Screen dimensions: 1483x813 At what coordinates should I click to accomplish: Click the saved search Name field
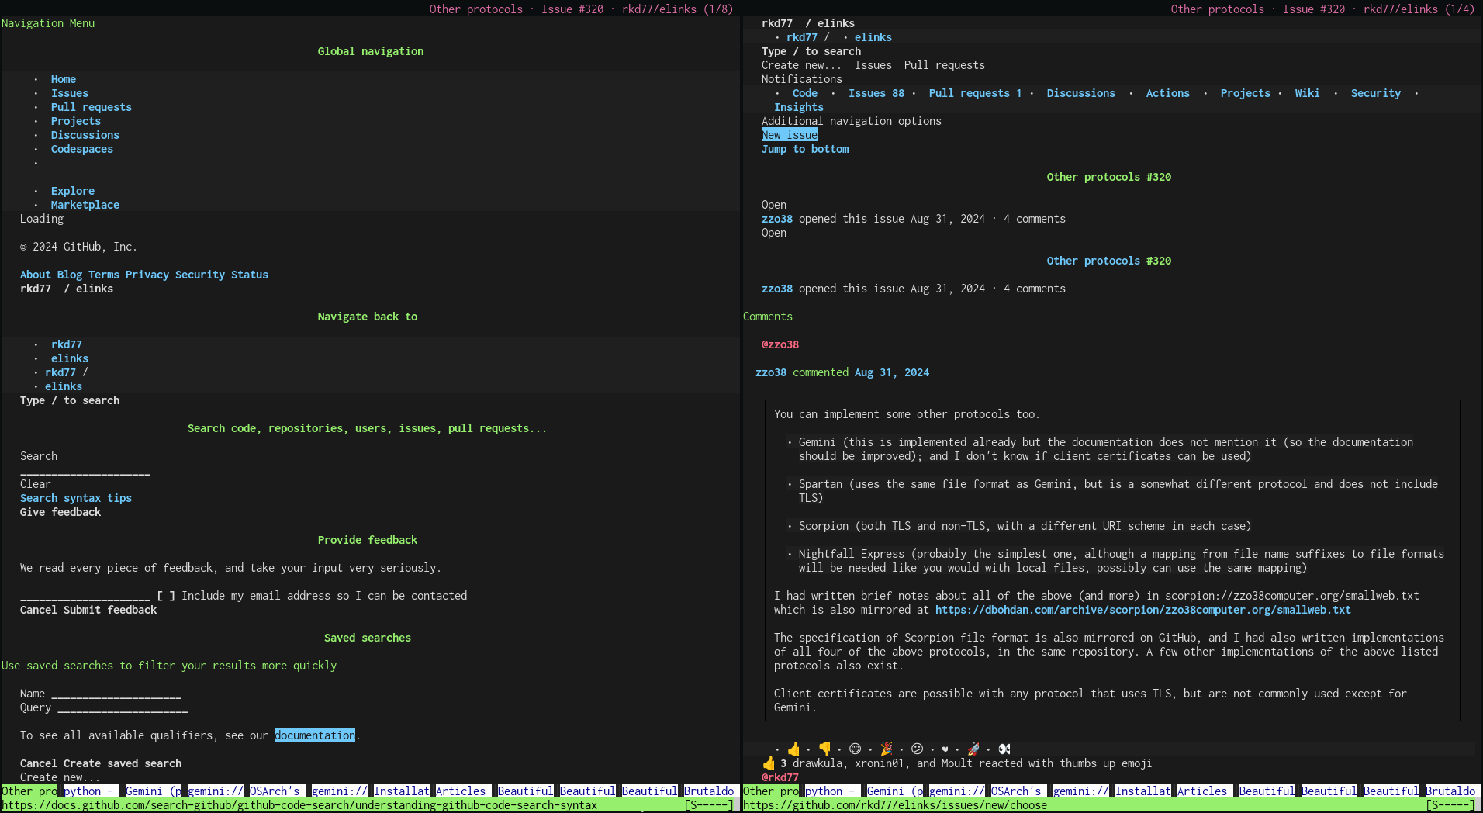(116, 694)
